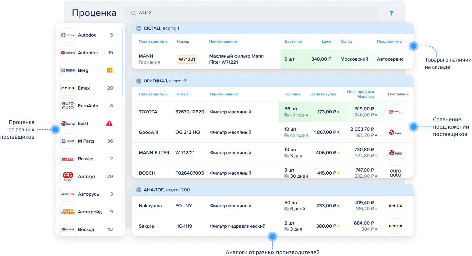Click the W71221 part number badge

pos(187,59)
